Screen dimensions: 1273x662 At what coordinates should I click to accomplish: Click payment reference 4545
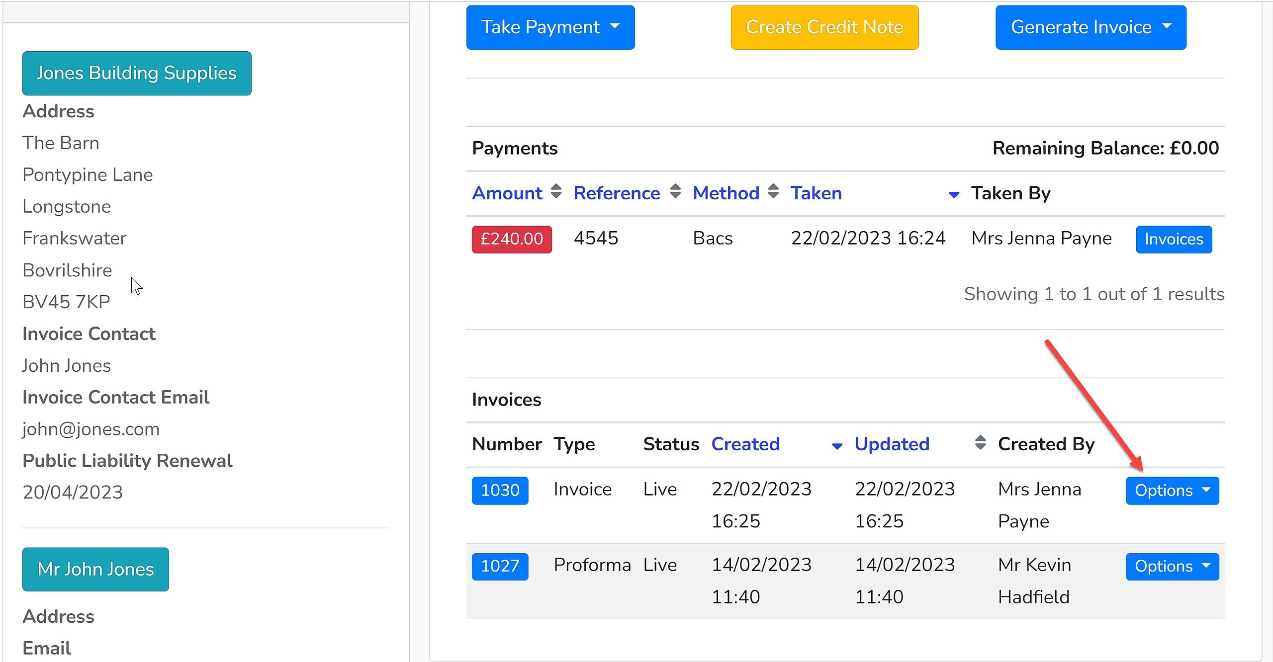click(x=596, y=238)
